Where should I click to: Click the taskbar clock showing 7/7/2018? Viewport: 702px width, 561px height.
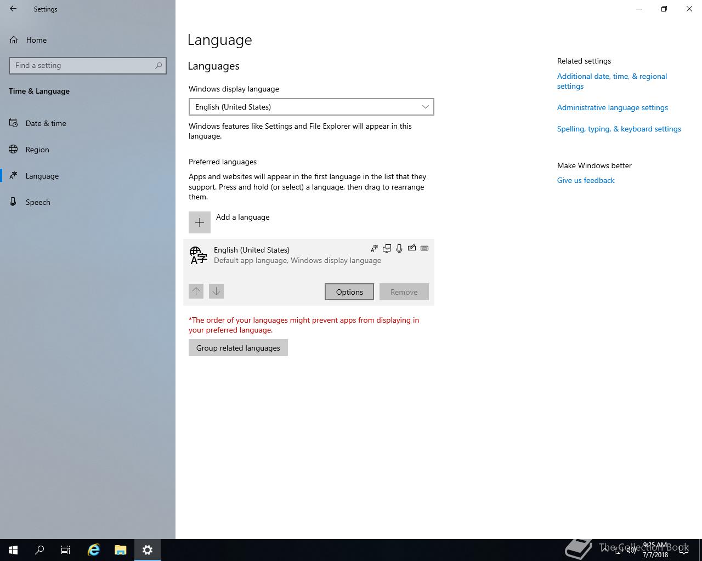click(x=655, y=550)
